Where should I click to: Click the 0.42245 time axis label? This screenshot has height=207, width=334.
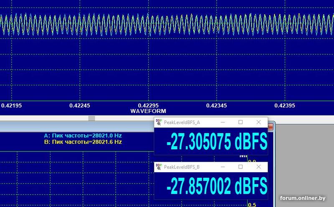[80, 105]
